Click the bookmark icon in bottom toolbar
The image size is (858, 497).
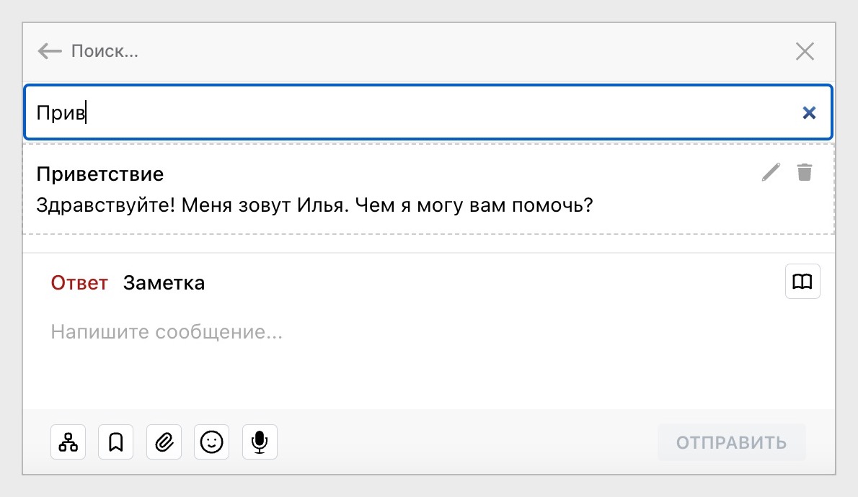[x=116, y=442]
